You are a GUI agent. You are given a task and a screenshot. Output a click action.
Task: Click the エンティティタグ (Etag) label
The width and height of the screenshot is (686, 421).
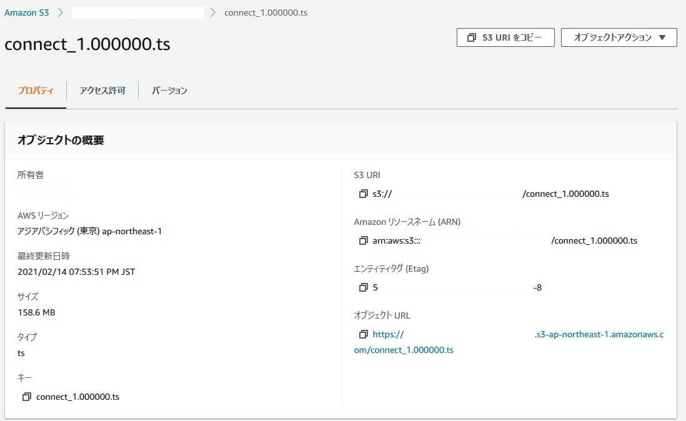(391, 269)
